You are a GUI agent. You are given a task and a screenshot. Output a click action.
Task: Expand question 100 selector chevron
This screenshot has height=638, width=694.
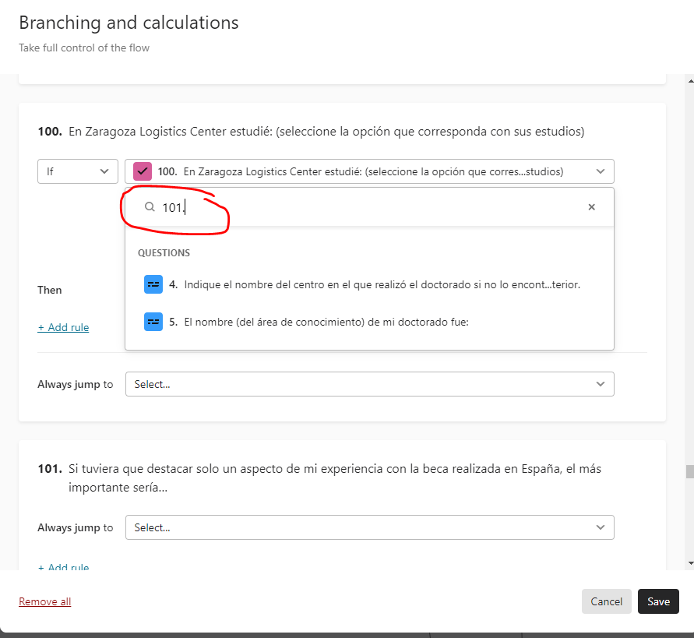pyautogui.click(x=601, y=171)
